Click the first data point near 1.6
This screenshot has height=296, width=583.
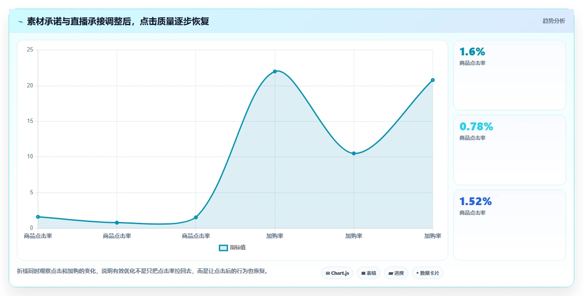(x=38, y=217)
